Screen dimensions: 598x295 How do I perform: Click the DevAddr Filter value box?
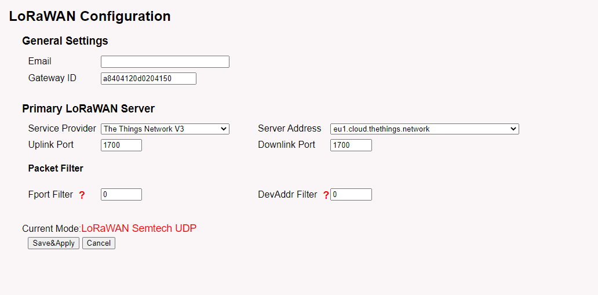[x=351, y=194]
